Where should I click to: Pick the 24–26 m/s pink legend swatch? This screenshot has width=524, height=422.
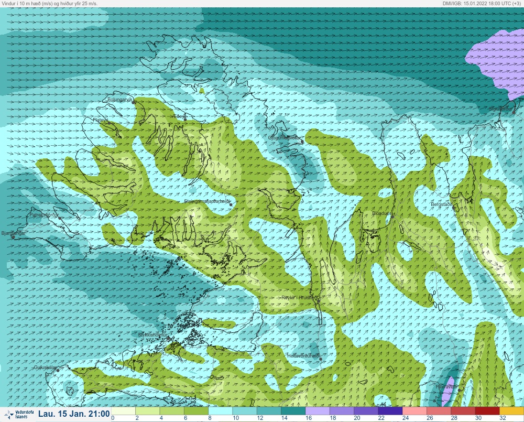pos(414,410)
